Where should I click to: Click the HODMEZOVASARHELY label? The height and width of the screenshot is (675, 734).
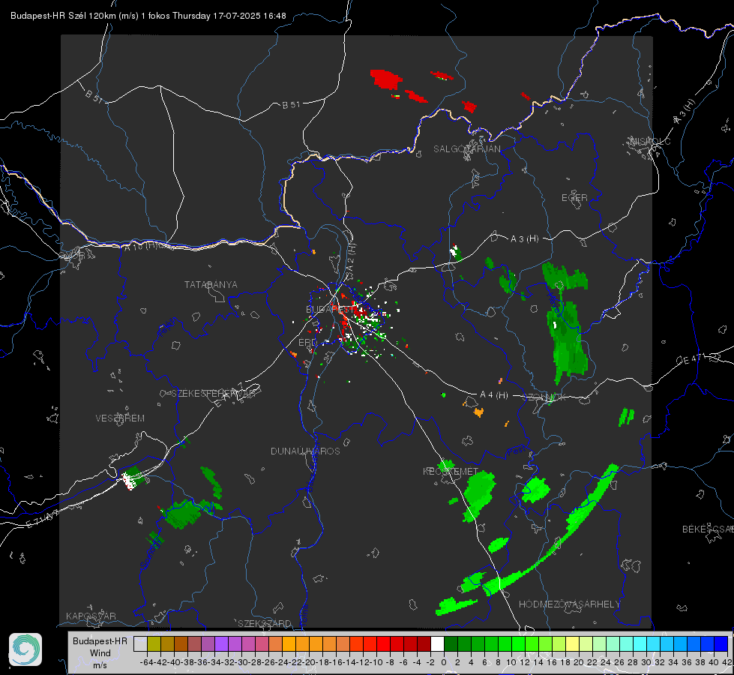(569, 604)
